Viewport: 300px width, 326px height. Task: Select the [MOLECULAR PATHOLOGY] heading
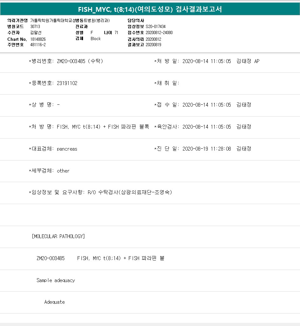[x=58, y=237]
